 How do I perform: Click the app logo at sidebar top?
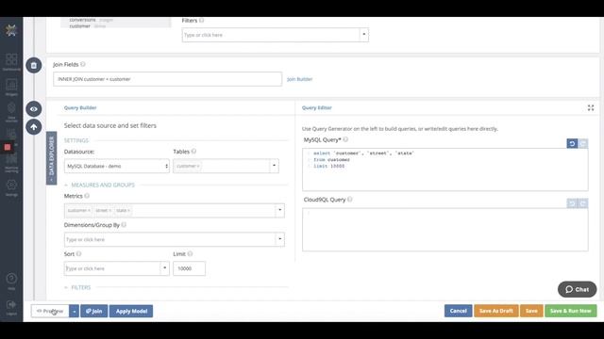(x=11, y=30)
